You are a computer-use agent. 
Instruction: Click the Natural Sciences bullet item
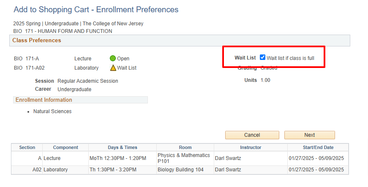pos(52,111)
